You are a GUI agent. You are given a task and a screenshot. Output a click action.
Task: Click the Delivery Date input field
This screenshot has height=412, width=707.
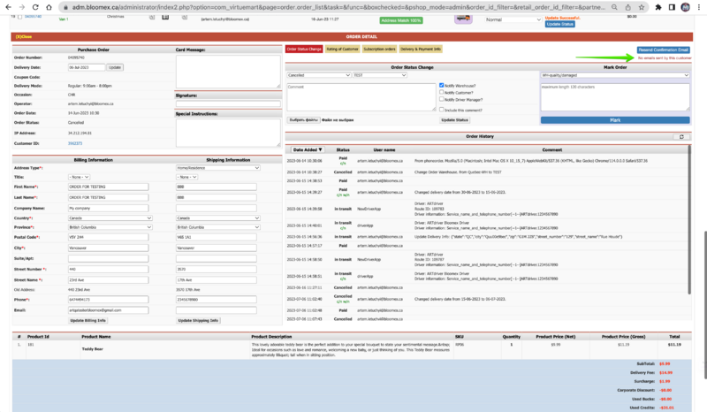(87, 67)
